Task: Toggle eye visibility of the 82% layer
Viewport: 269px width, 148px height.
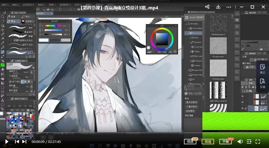Action: (x=242, y=96)
